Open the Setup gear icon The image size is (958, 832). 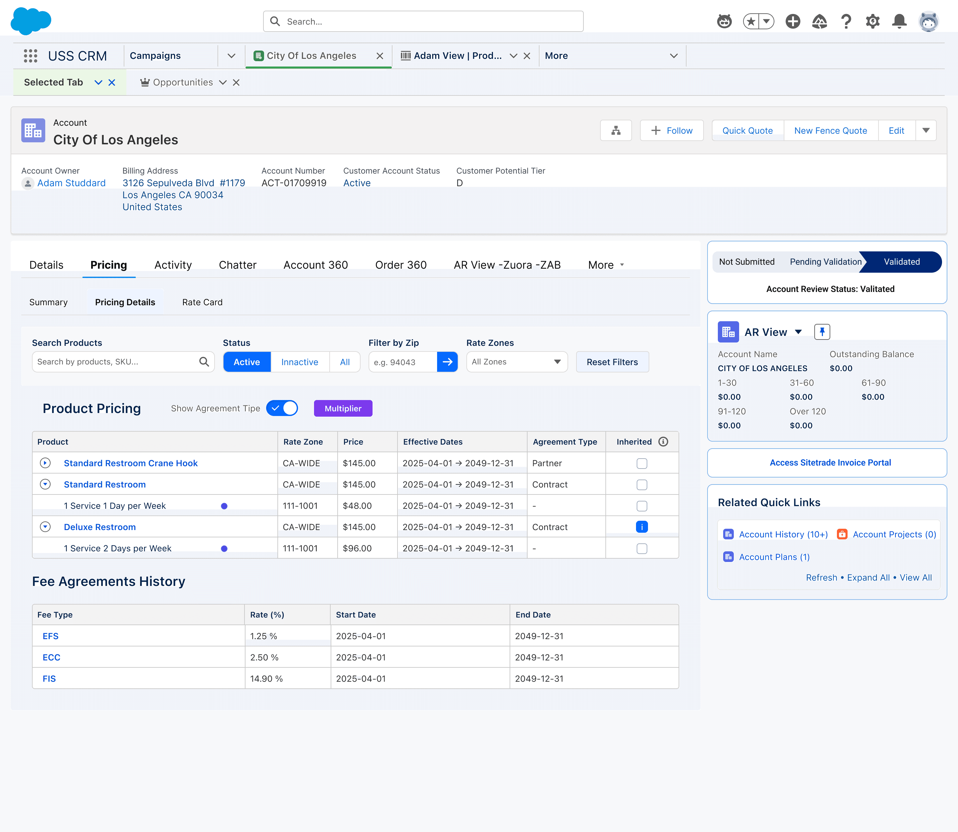click(873, 21)
